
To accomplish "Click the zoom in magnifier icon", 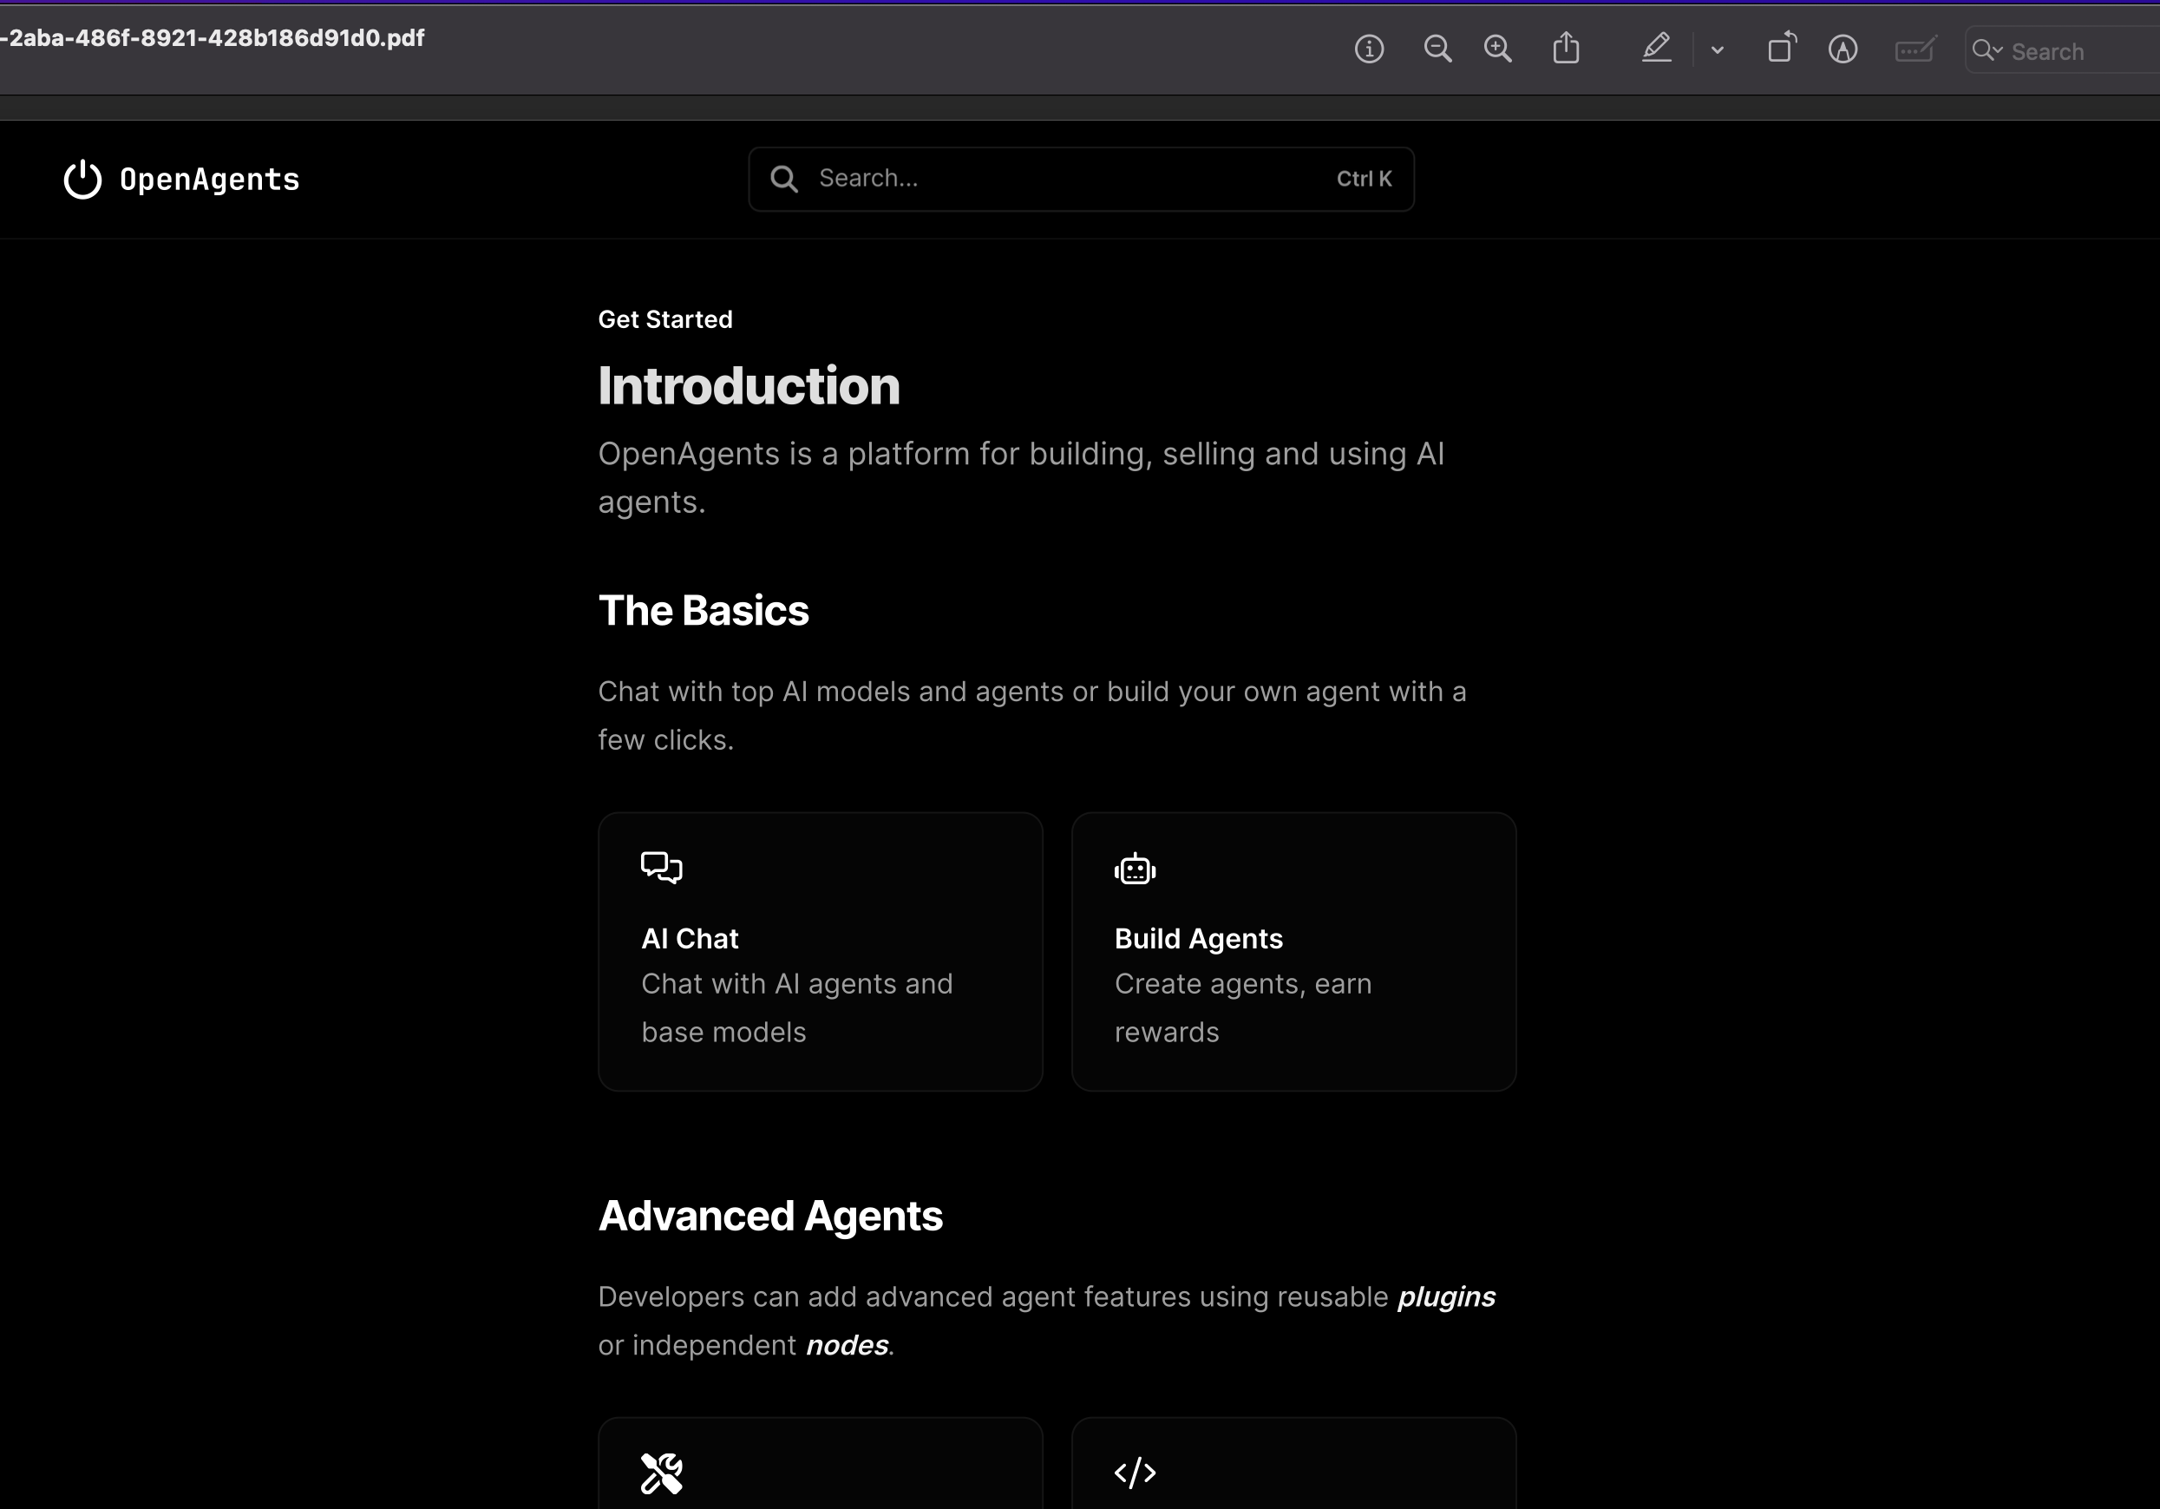I will point(1498,49).
